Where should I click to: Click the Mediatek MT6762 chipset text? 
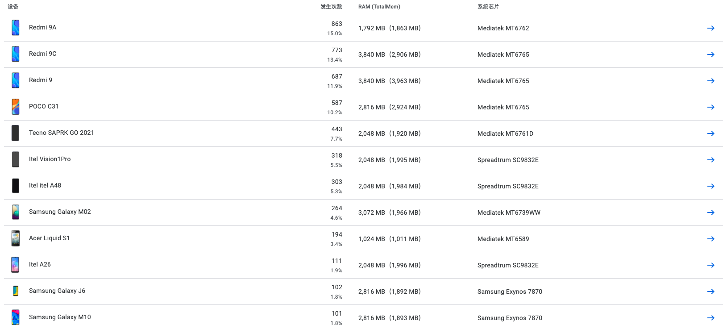[x=503, y=28]
